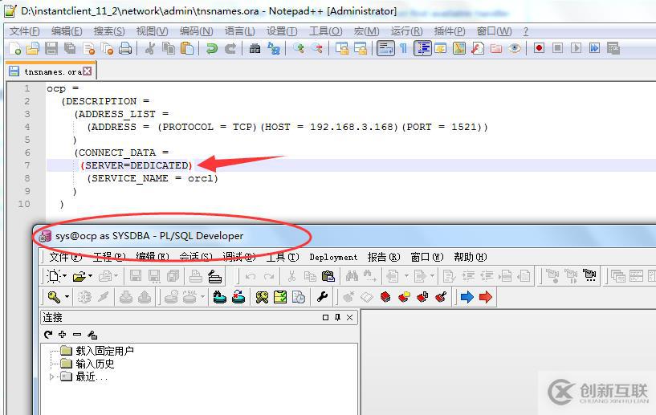Screen dimensions: 656x415
Task: Click Run macro multiple times icon
Action: 594,48
